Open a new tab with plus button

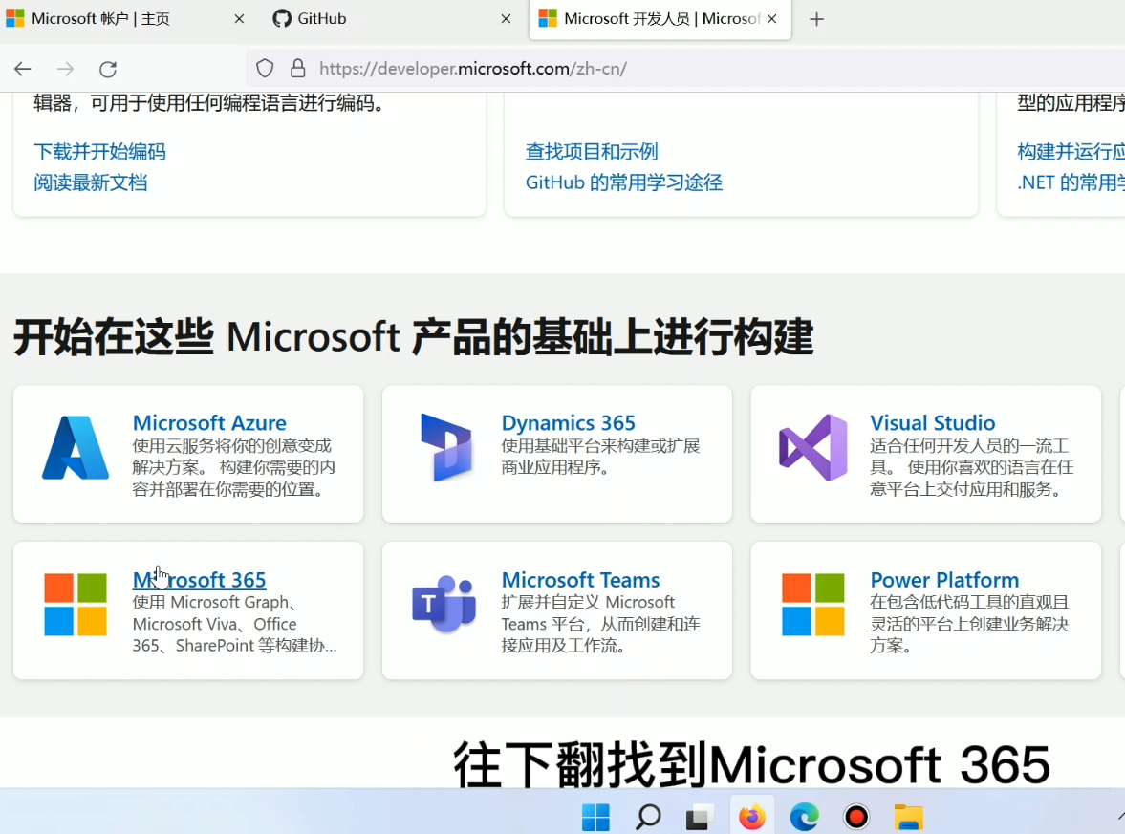click(816, 19)
